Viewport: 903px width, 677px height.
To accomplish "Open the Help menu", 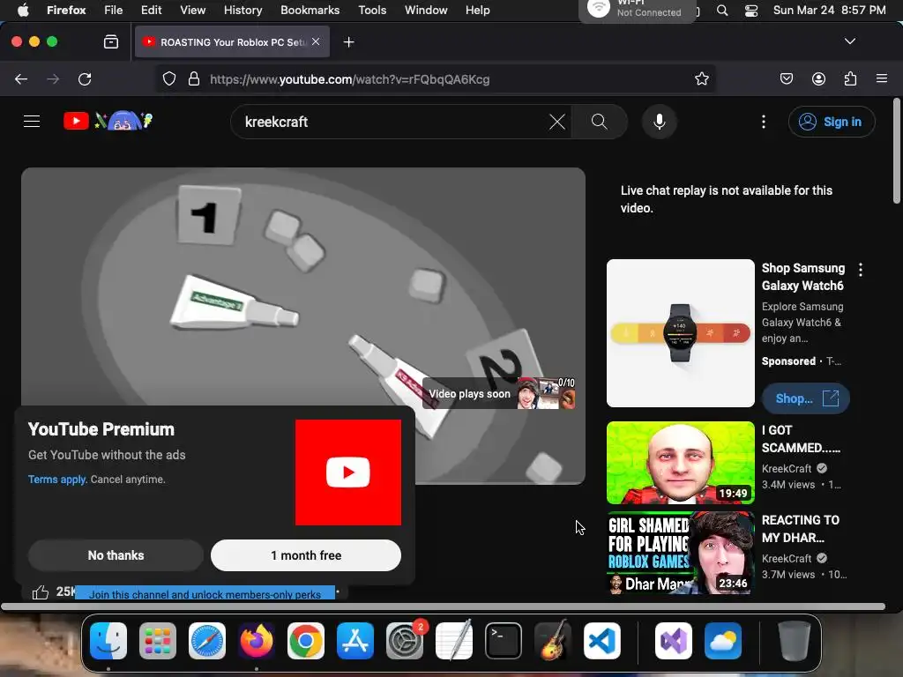I will click(x=477, y=10).
